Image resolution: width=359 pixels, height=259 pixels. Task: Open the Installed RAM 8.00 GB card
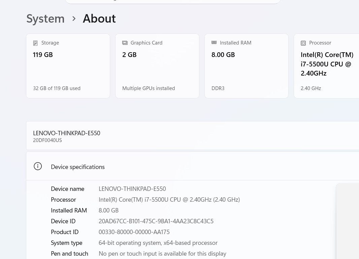pyautogui.click(x=247, y=66)
